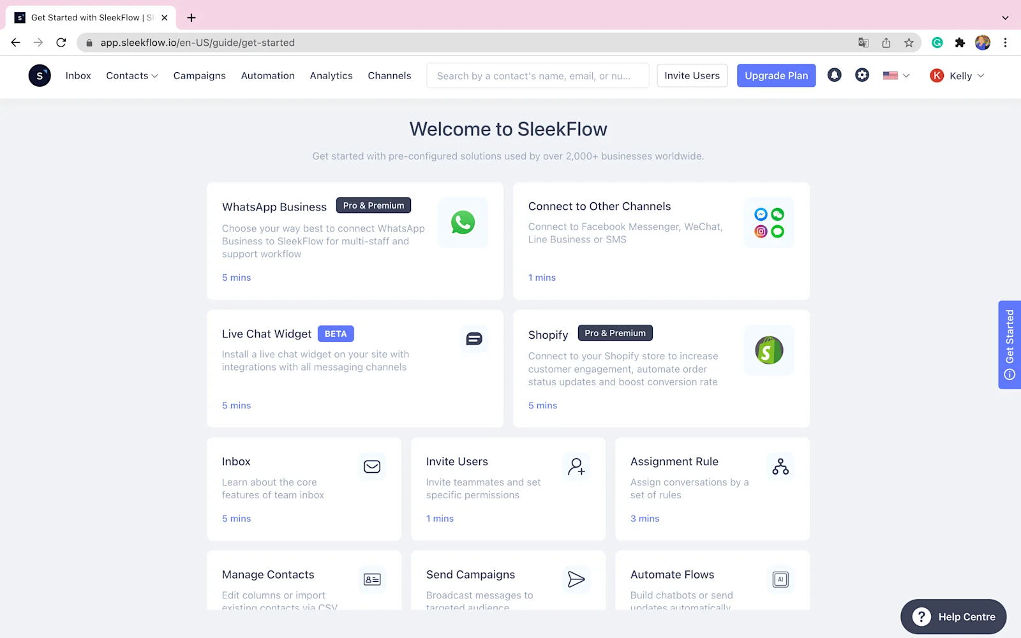Switch to the Analytics tab
The height and width of the screenshot is (638, 1021).
331,76
